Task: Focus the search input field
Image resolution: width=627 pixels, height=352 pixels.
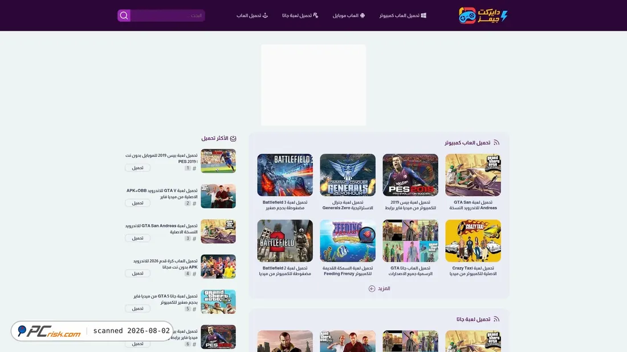Action: [x=168, y=15]
